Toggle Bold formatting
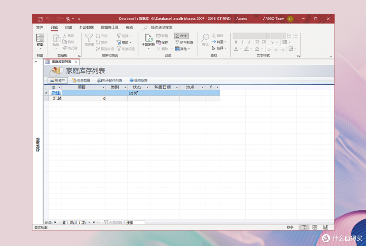This screenshot has width=366, height=246. click(x=236, y=42)
